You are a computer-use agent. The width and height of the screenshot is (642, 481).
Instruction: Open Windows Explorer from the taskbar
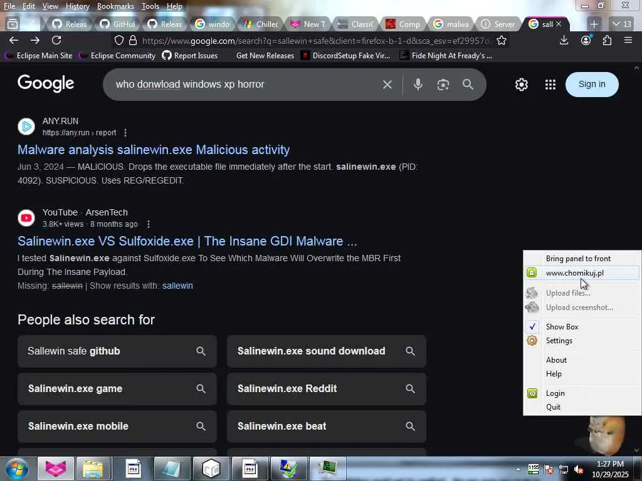pos(93,468)
